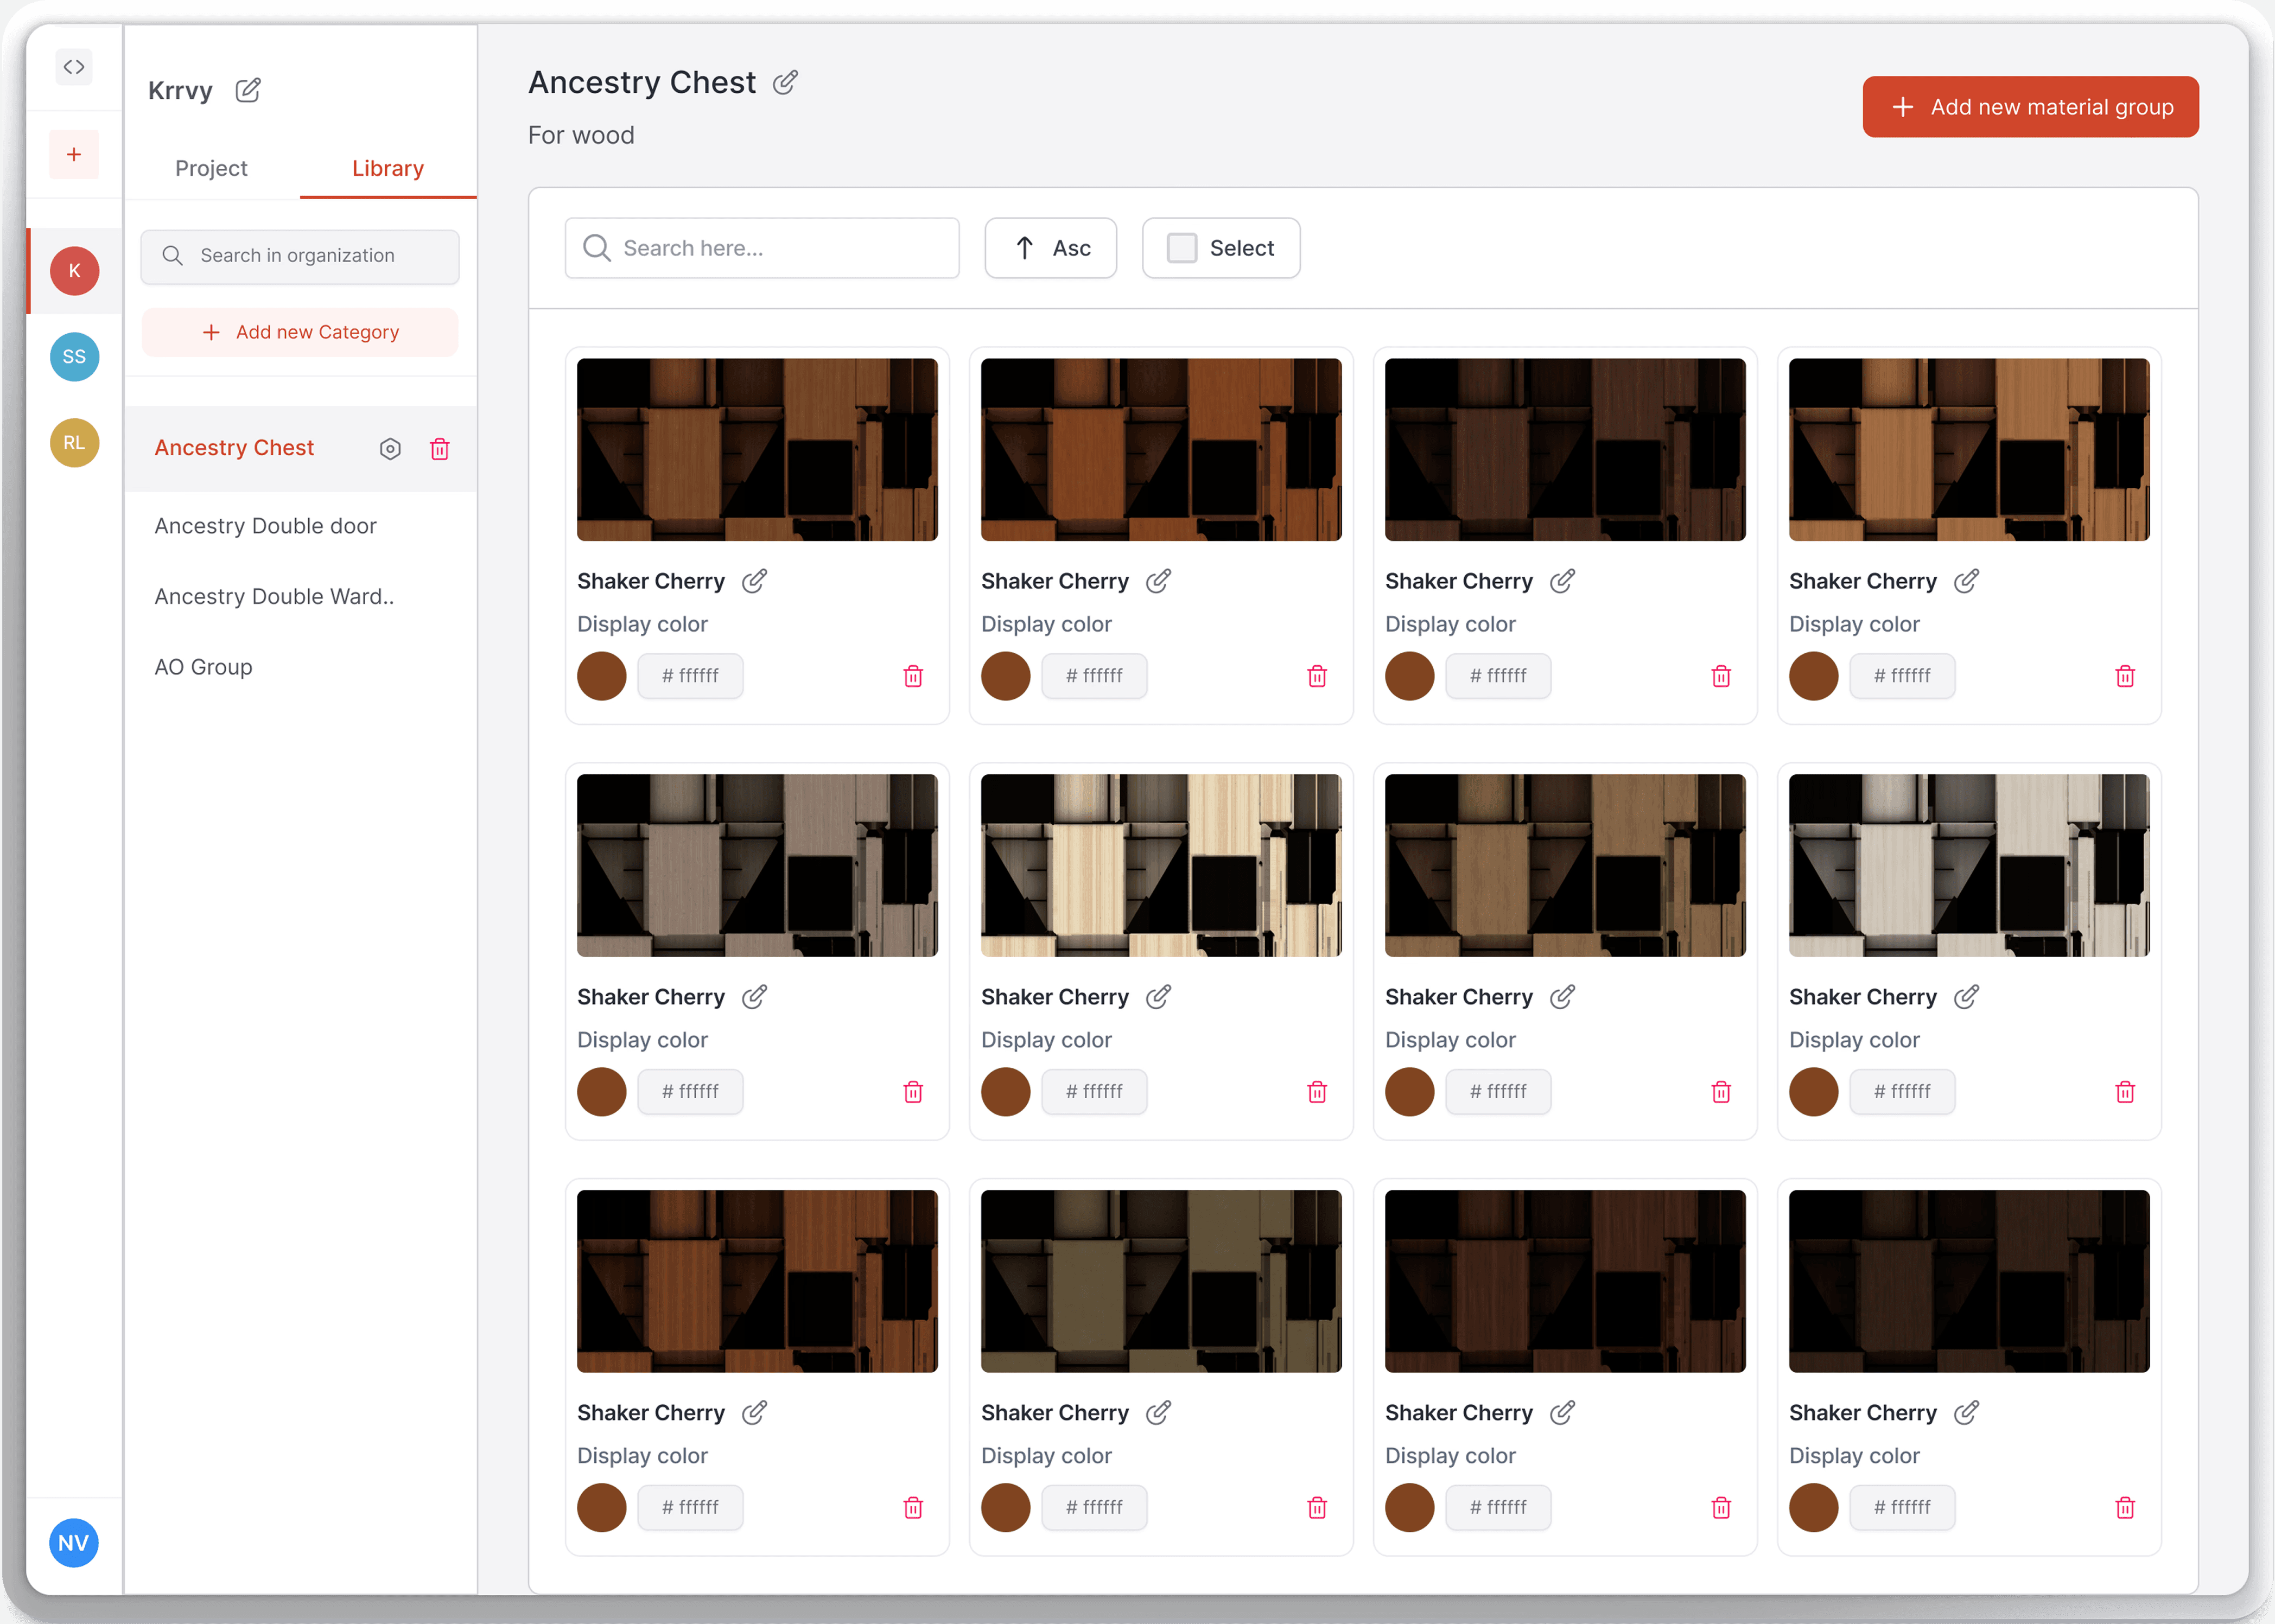Open Ancestry Double door category
The image size is (2275, 1624).
(265, 526)
